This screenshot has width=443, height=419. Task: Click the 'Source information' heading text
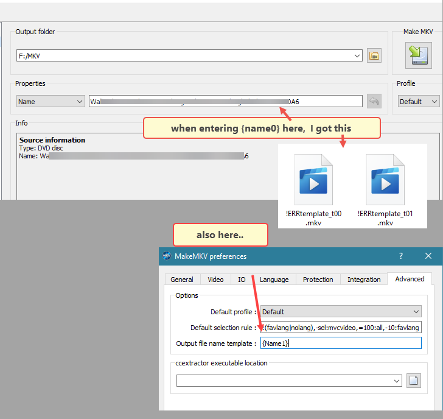pyautogui.click(x=52, y=140)
